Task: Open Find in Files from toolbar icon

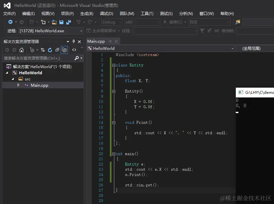Action: click(238, 22)
